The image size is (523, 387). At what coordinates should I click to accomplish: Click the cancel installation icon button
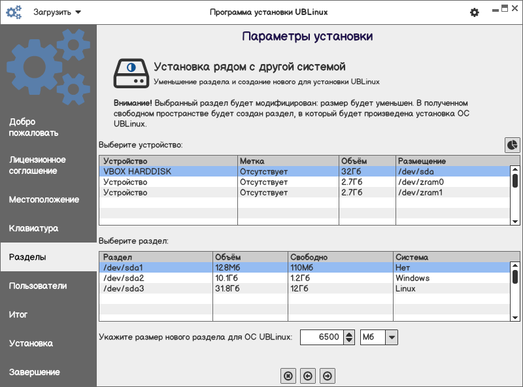pyautogui.click(x=288, y=375)
